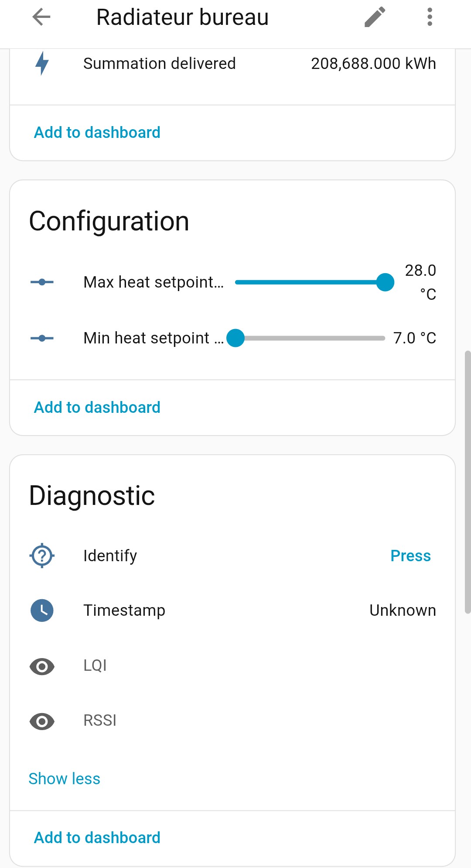
Task: Open the three-dot overflow menu
Action: (430, 17)
